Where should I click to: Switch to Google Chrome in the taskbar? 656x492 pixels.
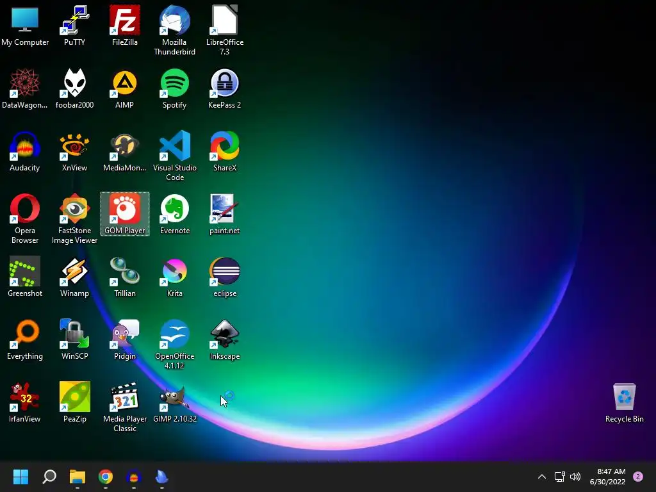pyautogui.click(x=106, y=477)
